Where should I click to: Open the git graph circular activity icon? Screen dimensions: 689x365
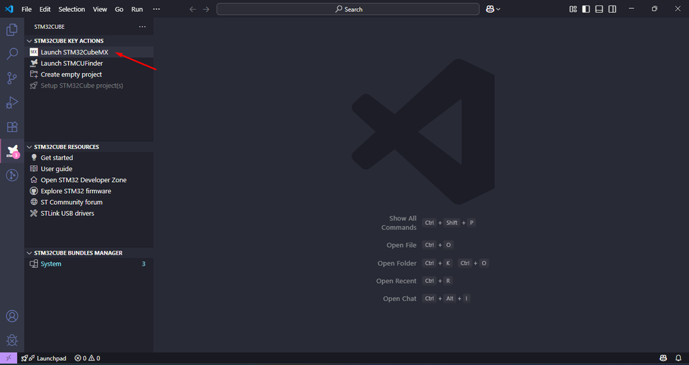[12, 175]
